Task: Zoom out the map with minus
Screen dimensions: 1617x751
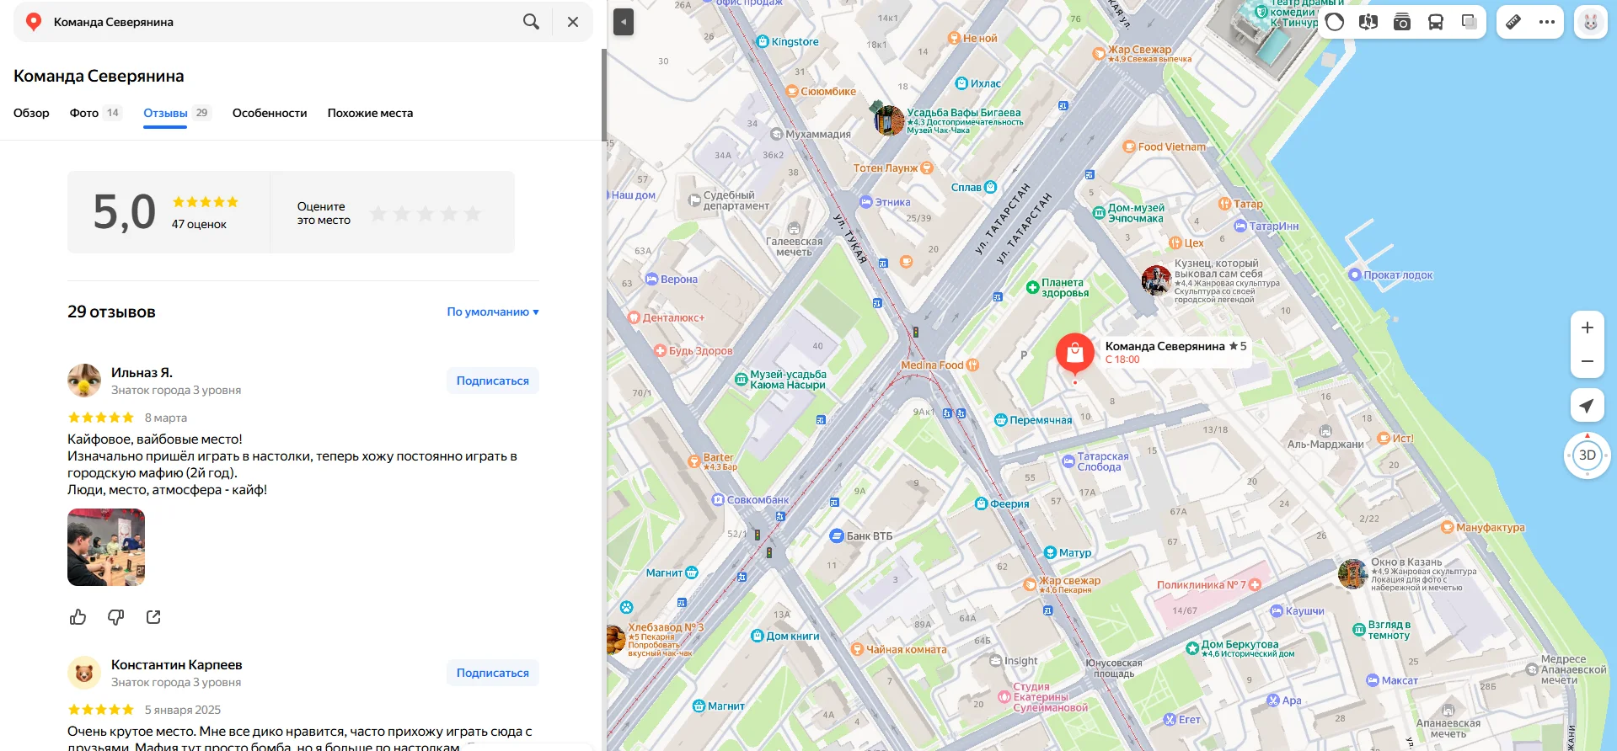Action: point(1588,361)
